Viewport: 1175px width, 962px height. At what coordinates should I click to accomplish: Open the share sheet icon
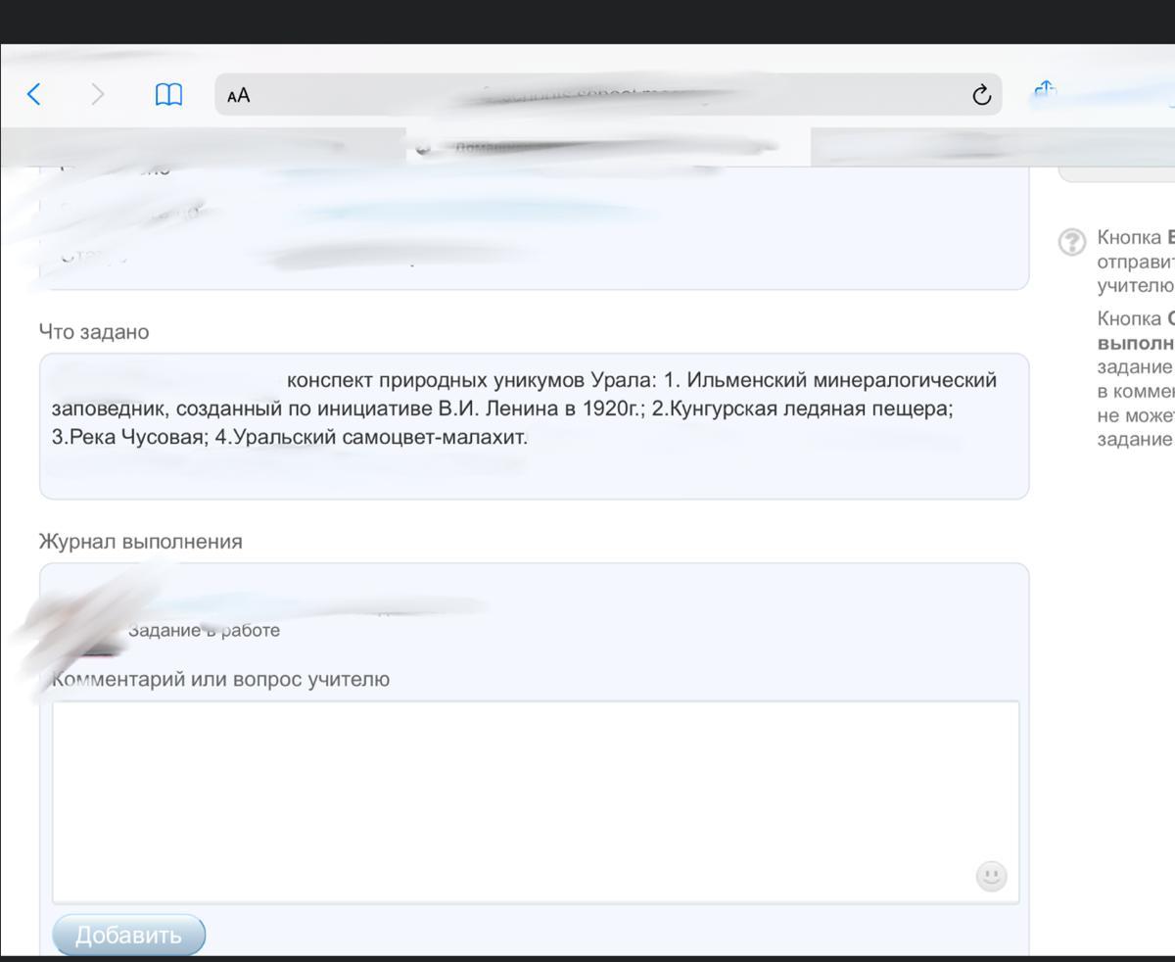[1045, 91]
